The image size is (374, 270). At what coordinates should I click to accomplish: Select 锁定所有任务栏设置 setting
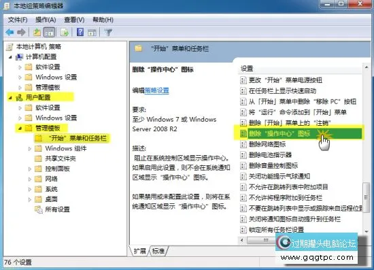tap(276, 230)
